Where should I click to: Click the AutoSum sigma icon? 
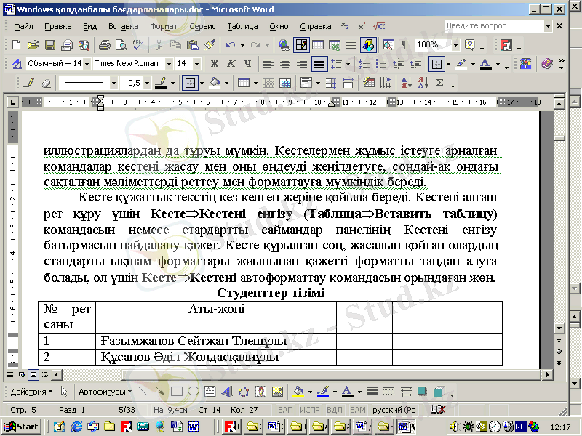[x=440, y=83]
